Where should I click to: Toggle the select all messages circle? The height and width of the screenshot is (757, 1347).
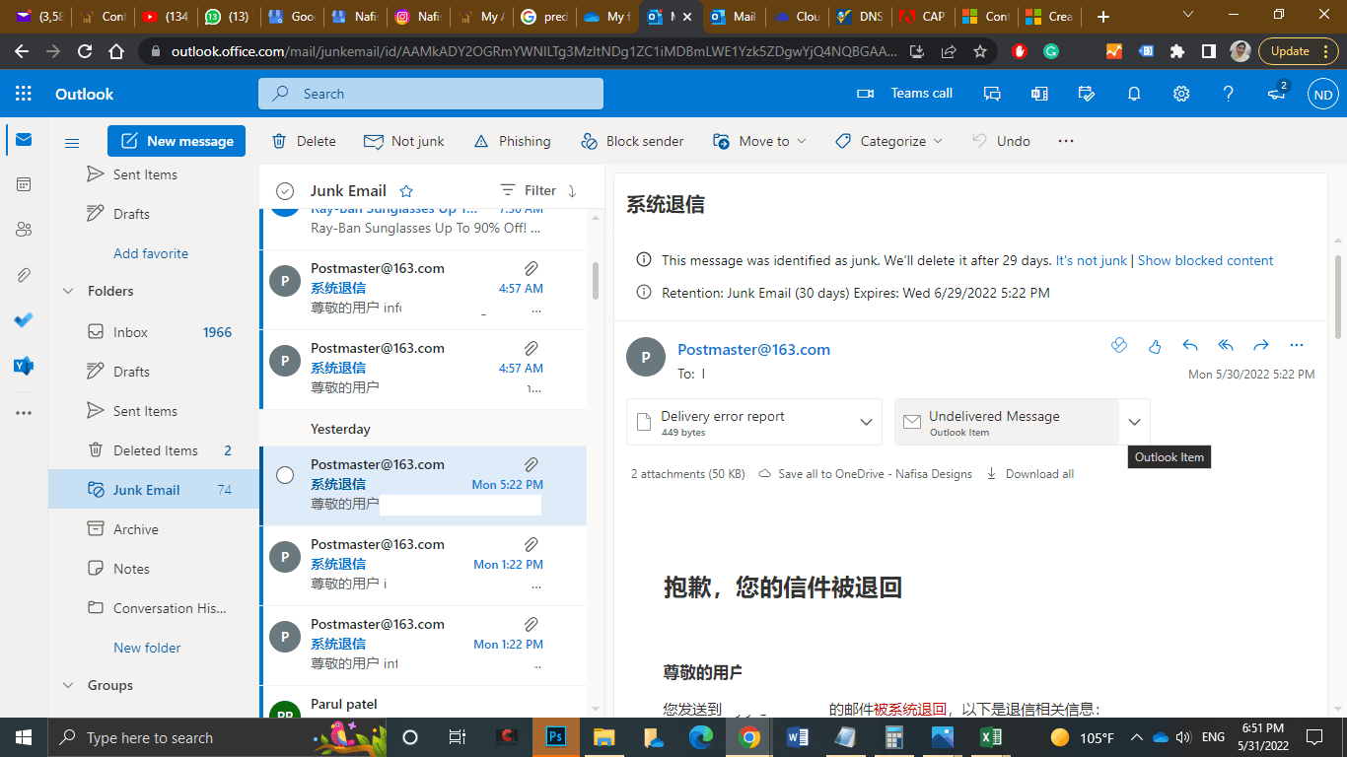click(x=285, y=191)
